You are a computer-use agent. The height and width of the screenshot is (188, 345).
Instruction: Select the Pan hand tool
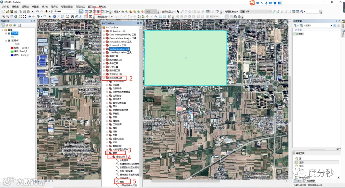click(12, 17)
